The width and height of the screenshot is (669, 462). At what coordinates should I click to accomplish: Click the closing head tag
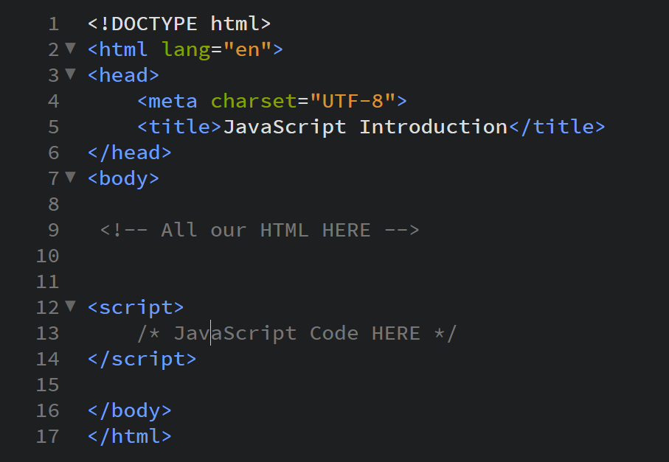pyautogui.click(x=129, y=153)
